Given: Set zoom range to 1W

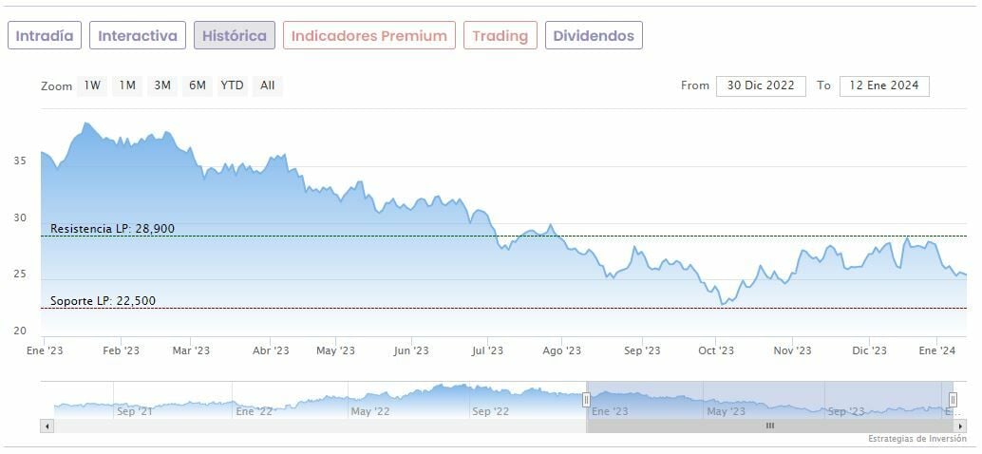Looking at the screenshot, I should (92, 85).
